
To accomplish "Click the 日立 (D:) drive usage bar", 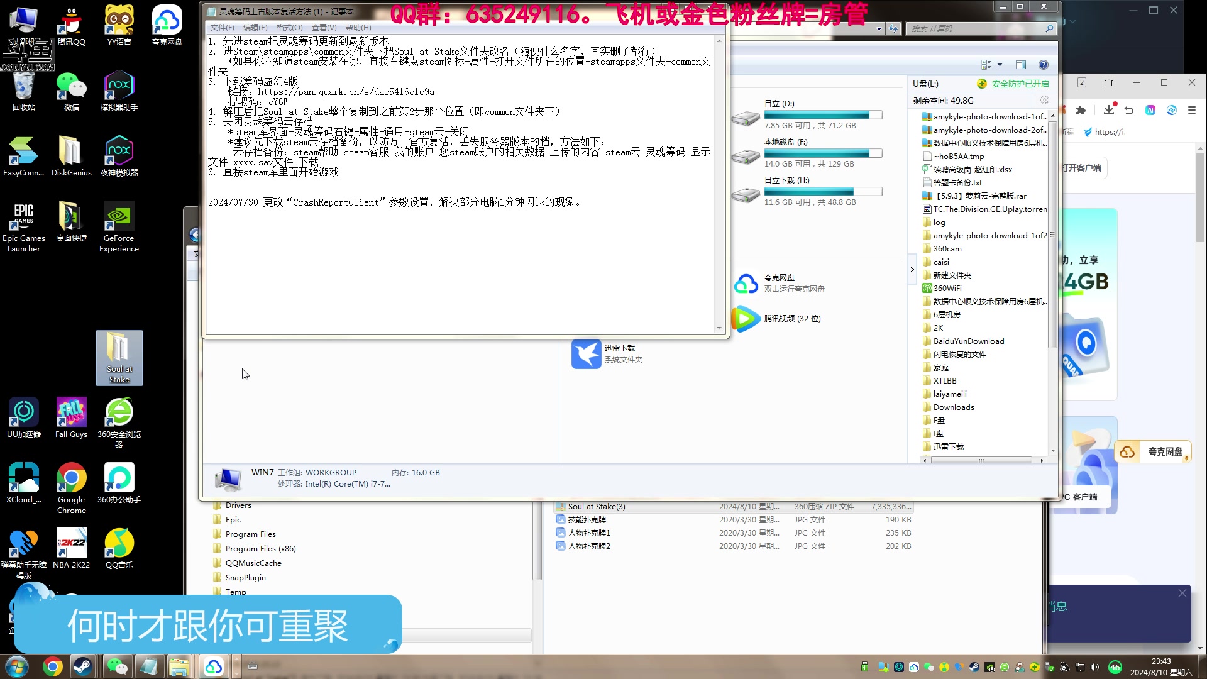I will coord(823,115).
